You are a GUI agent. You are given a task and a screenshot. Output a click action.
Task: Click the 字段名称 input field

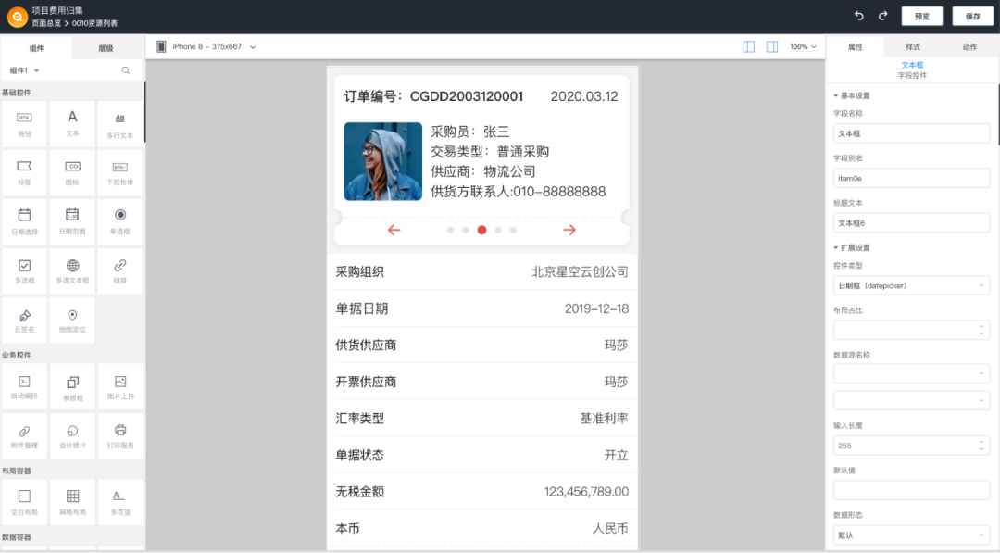click(911, 133)
